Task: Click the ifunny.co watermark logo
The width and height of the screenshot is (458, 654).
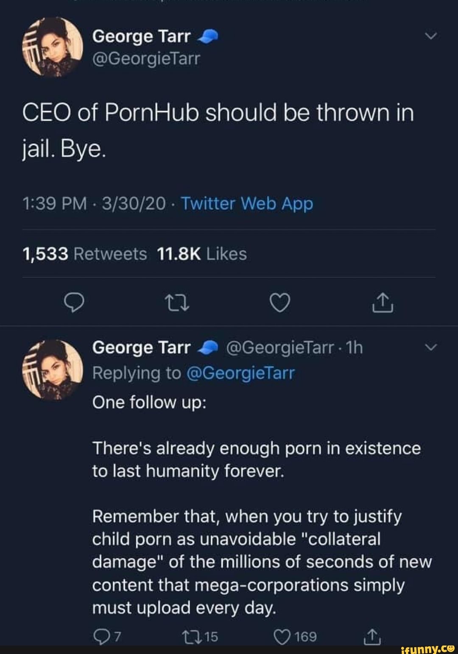Action: click(427, 648)
